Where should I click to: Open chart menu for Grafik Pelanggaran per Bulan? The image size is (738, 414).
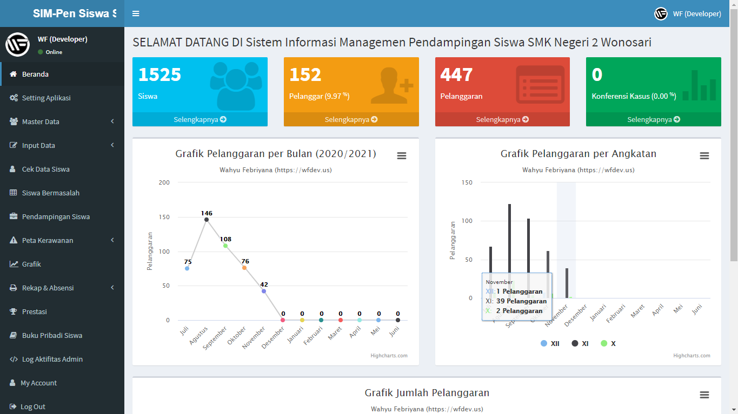[401, 155]
